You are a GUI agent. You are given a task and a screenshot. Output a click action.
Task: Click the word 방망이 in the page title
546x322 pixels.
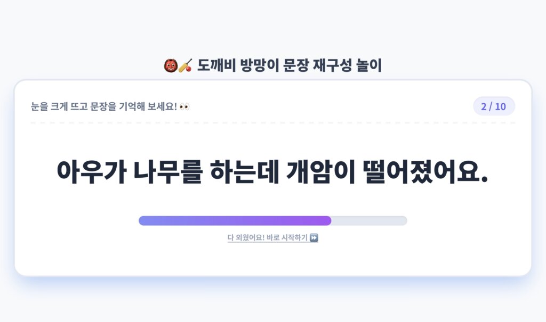point(260,65)
